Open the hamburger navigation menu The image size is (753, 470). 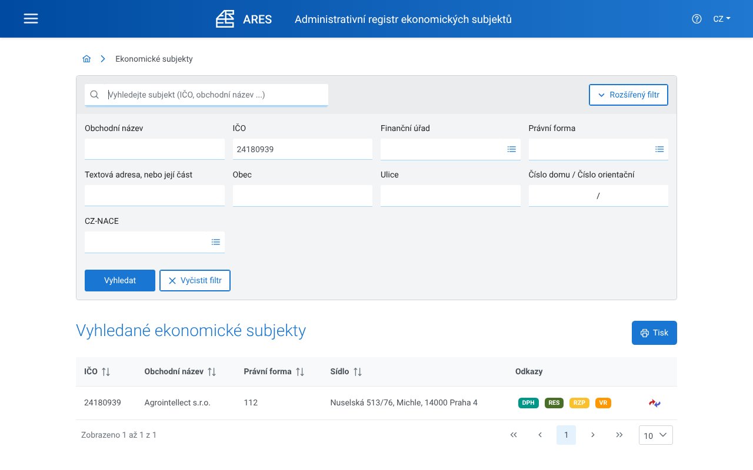click(31, 18)
